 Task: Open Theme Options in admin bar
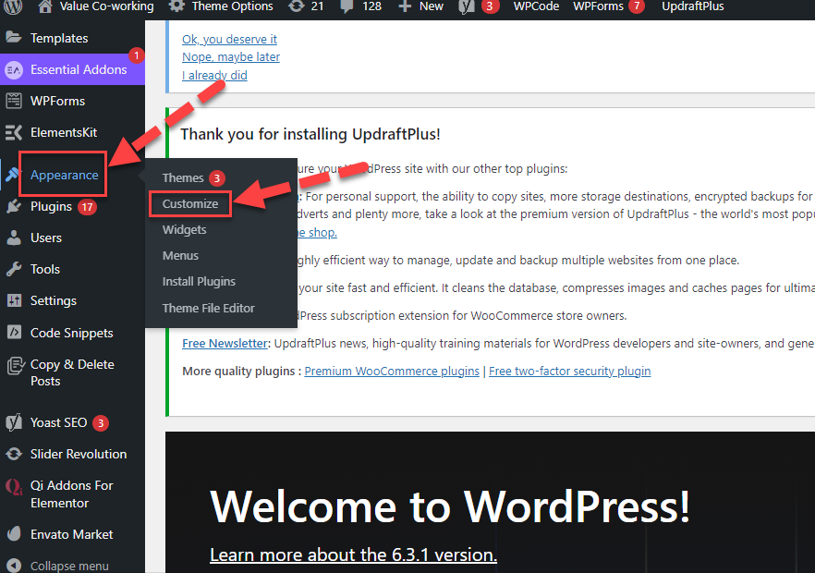(x=232, y=6)
